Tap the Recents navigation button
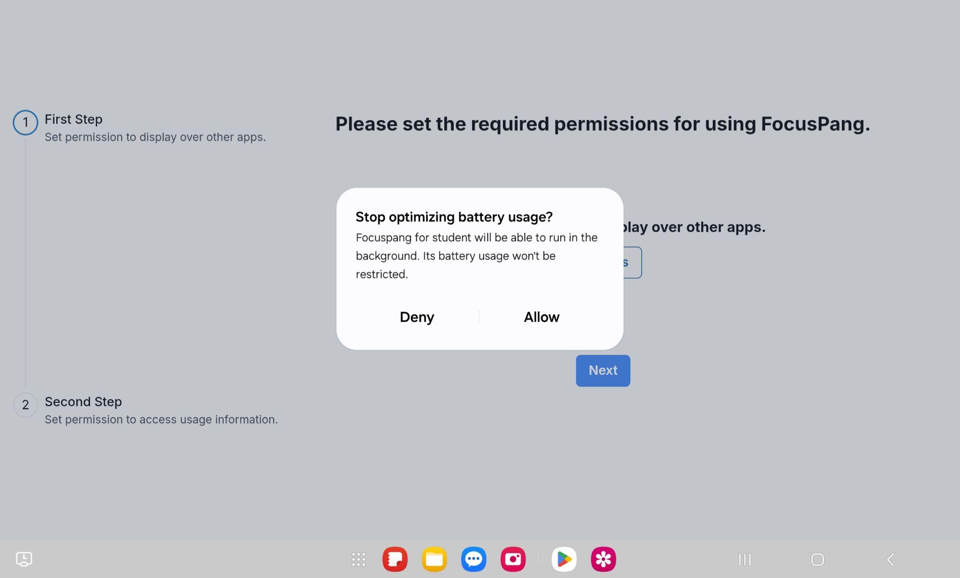The height and width of the screenshot is (578, 960). point(744,559)
